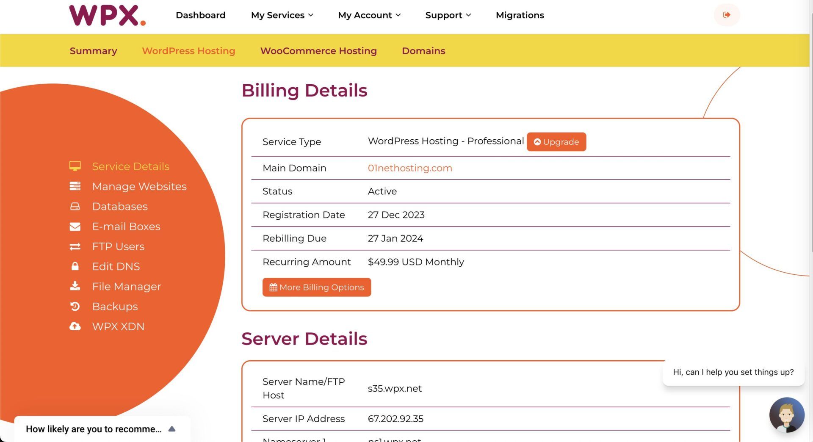Switch to the WordPress Hosting tab
Viewport: 813px width, 442px height.
click(188, 51)
